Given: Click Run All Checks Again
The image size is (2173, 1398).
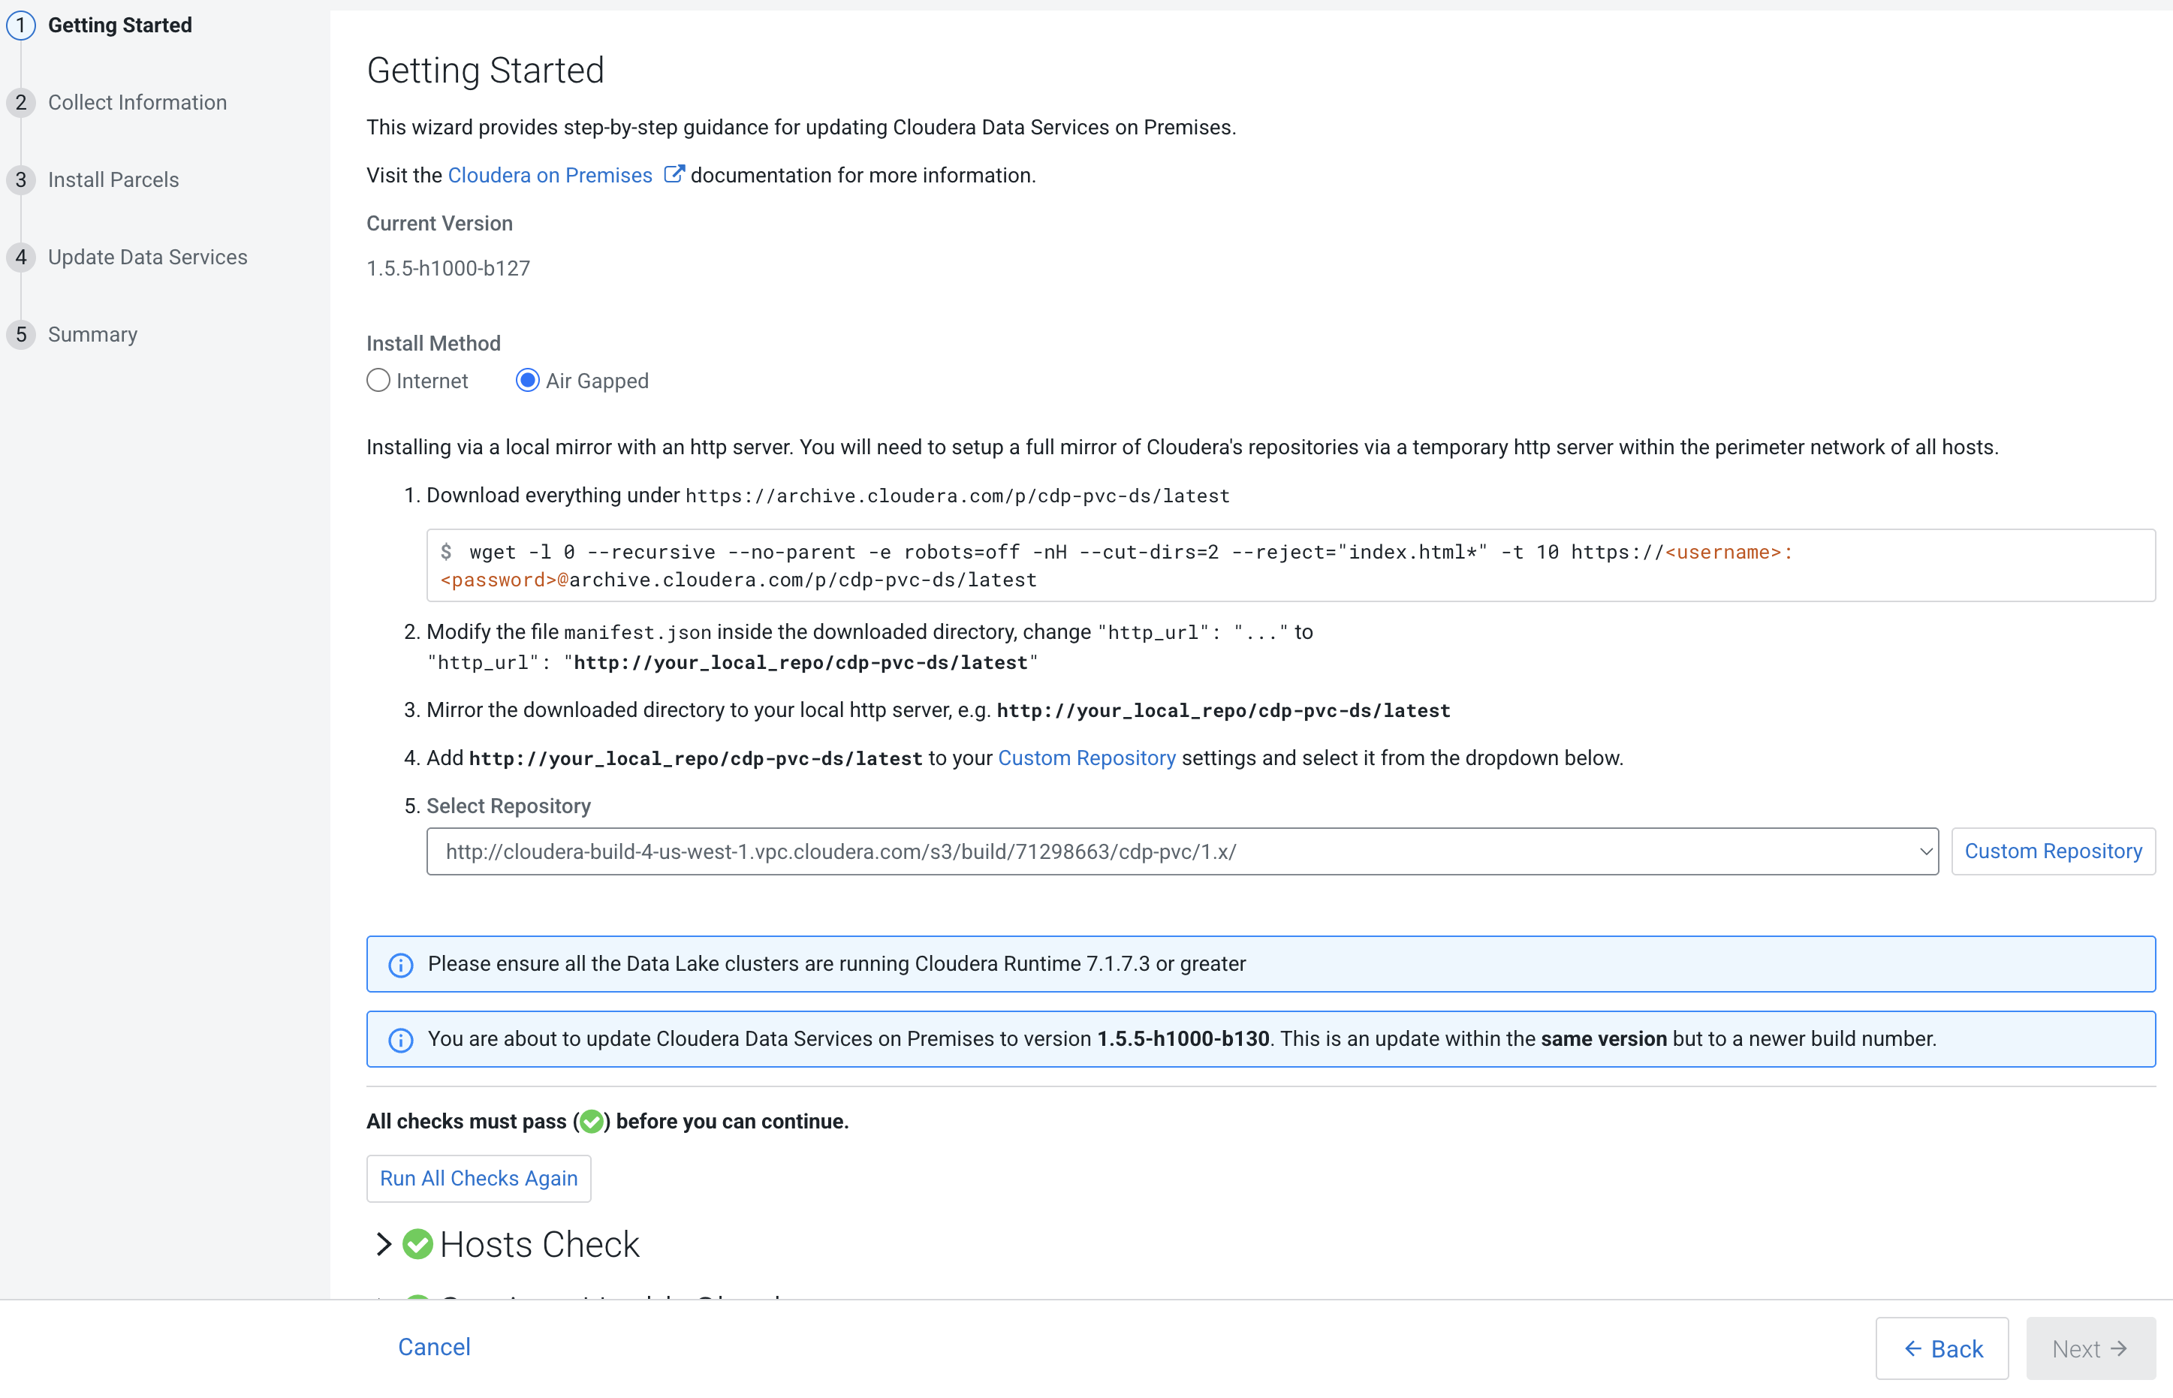Looking at the screenshot, I should 478,1178.
